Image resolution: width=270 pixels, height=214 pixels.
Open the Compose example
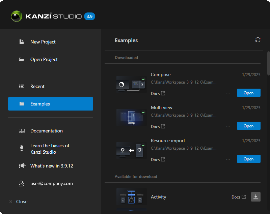249,93
